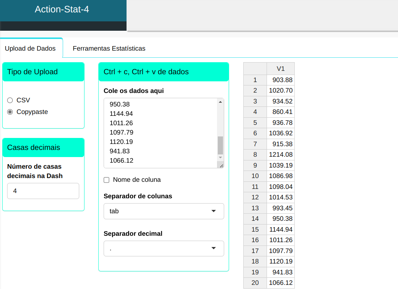Click row number 15 in the table
The width and height of the screenshot is (398, 289).
click(x=255, y=229)
